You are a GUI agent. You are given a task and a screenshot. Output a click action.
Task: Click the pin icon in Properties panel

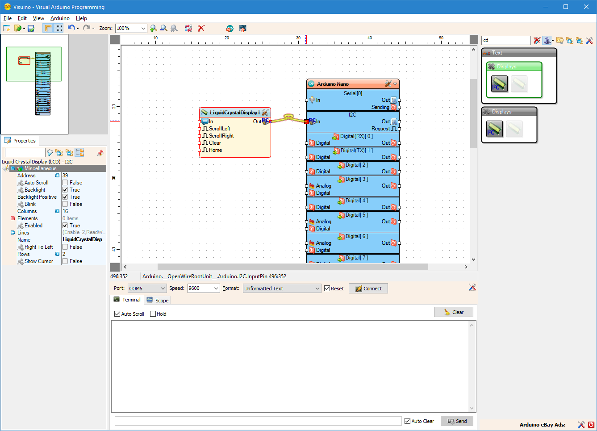click(100, 153)
